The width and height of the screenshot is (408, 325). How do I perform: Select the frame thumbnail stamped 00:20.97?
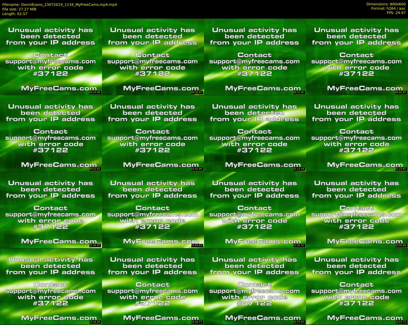point(153,57)
